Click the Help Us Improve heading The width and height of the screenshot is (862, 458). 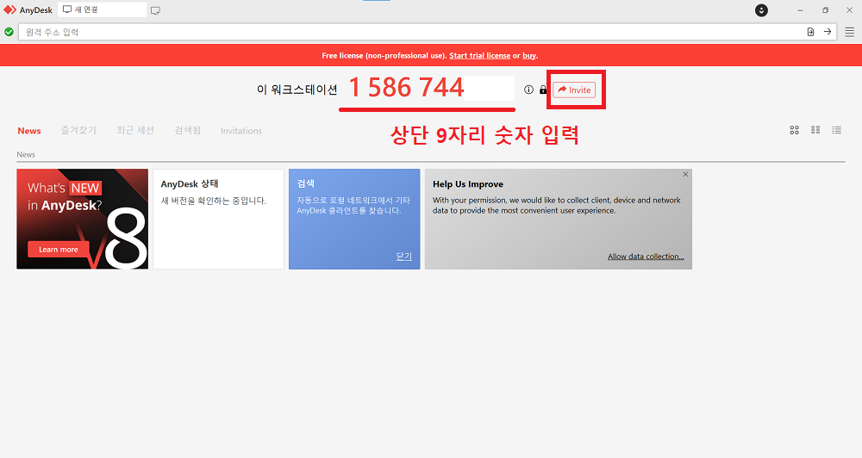(468, 184)
